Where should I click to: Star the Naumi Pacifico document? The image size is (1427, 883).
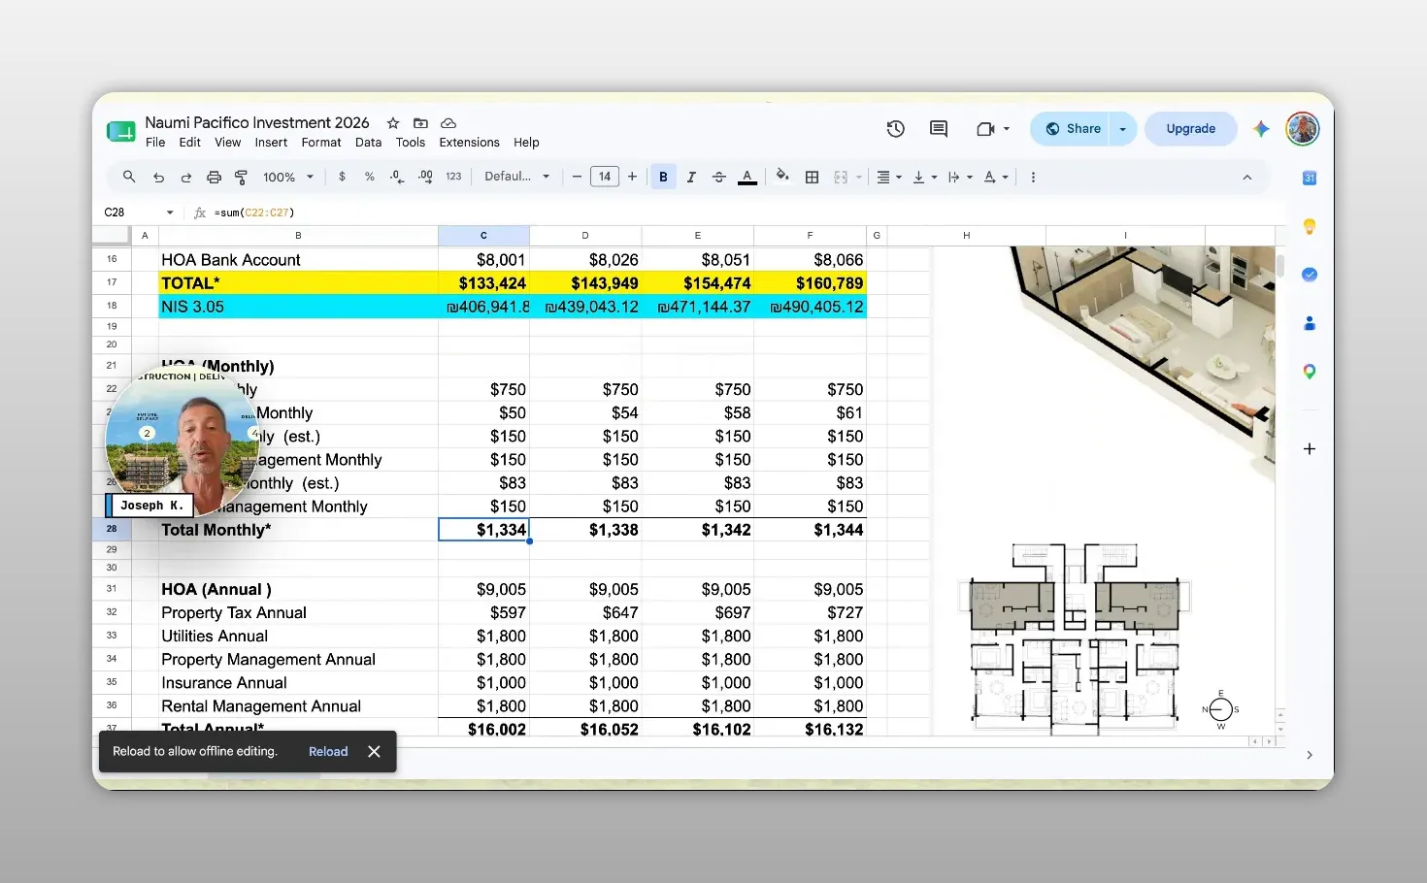(x=393, y=123)
